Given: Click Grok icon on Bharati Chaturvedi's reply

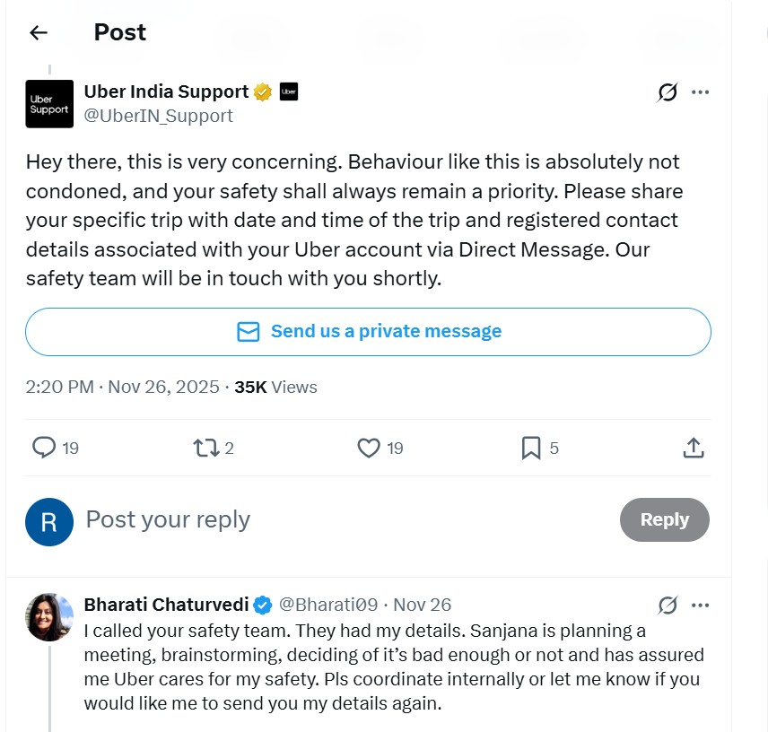Looking at the screenshot, I should (667, 606).
